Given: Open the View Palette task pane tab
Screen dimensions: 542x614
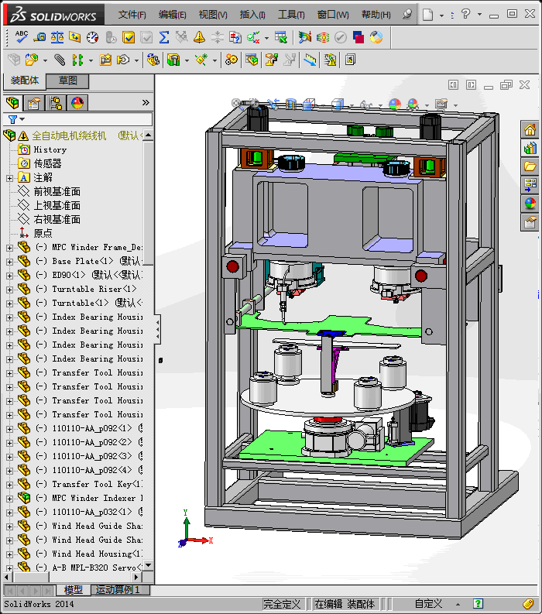Looking at the screenshot, I should point(530,185).
